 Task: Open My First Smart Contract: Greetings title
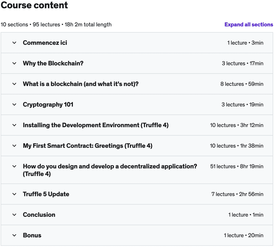(x=88, y=146)
